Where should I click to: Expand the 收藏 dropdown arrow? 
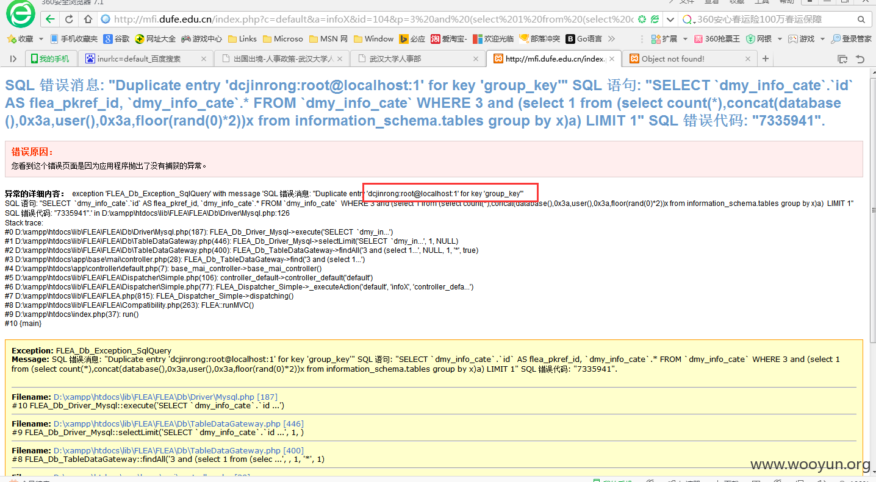[x=41, y=39]
